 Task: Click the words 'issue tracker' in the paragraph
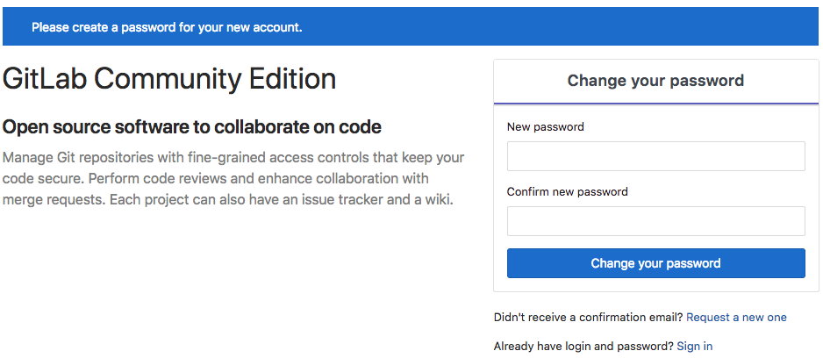(x=345, y=200)
